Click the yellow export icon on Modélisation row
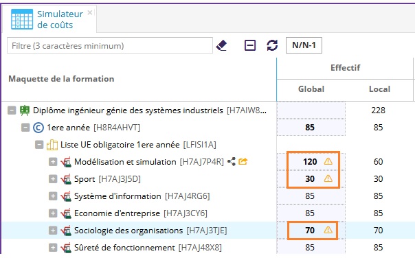The image size is (415, 258). coord(243,161)
